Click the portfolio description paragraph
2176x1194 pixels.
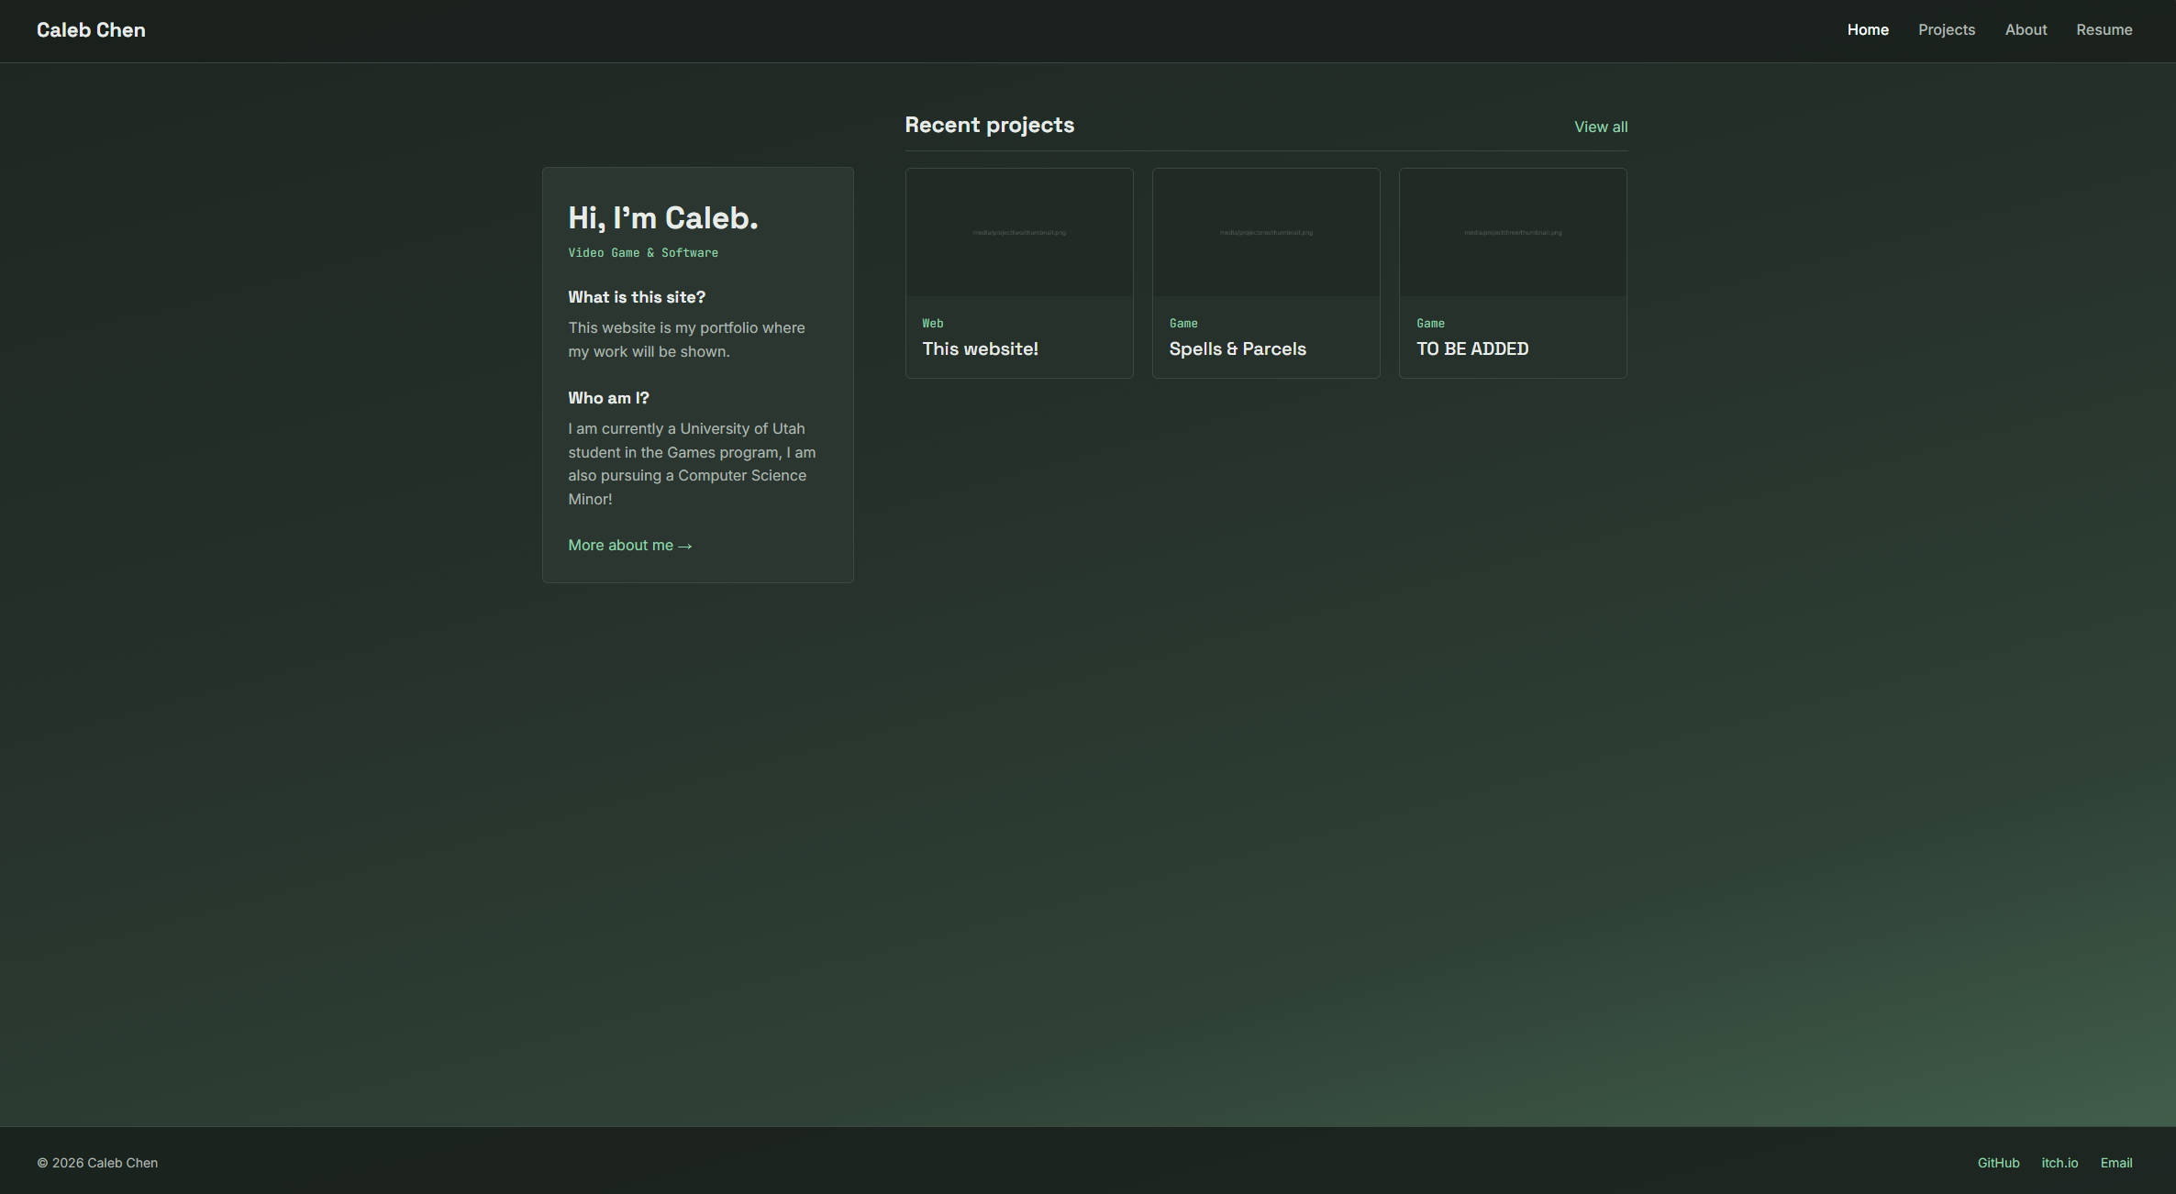pyautogui.click(x=686, y=340)
